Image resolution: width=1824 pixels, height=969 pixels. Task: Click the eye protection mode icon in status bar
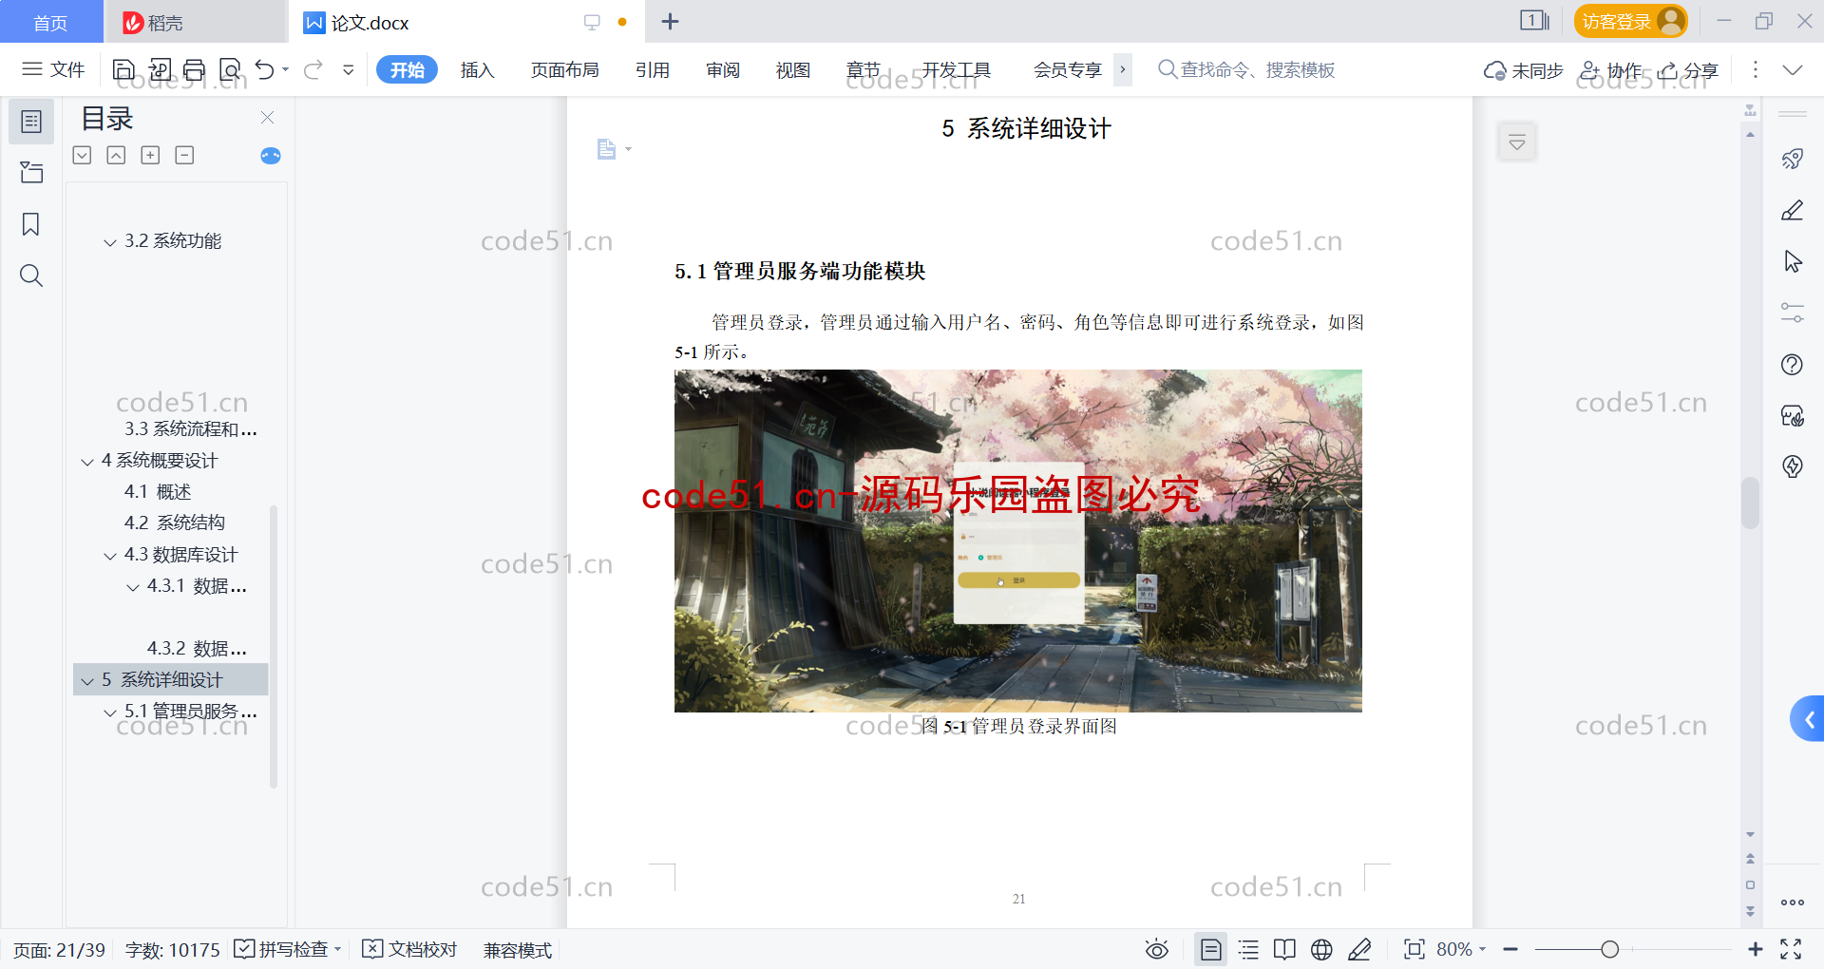pyautogui.click(x=1156, y=949)
